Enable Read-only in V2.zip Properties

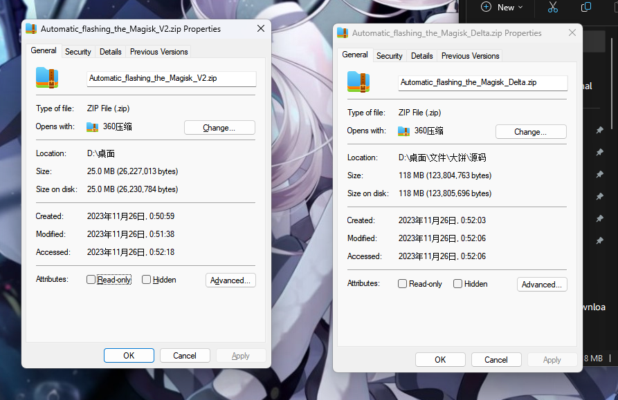(91, 280)
